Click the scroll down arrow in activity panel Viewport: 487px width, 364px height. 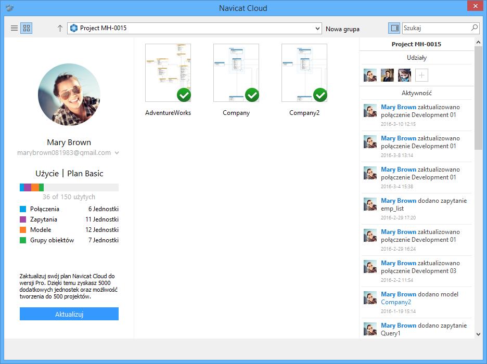[478, 334]
